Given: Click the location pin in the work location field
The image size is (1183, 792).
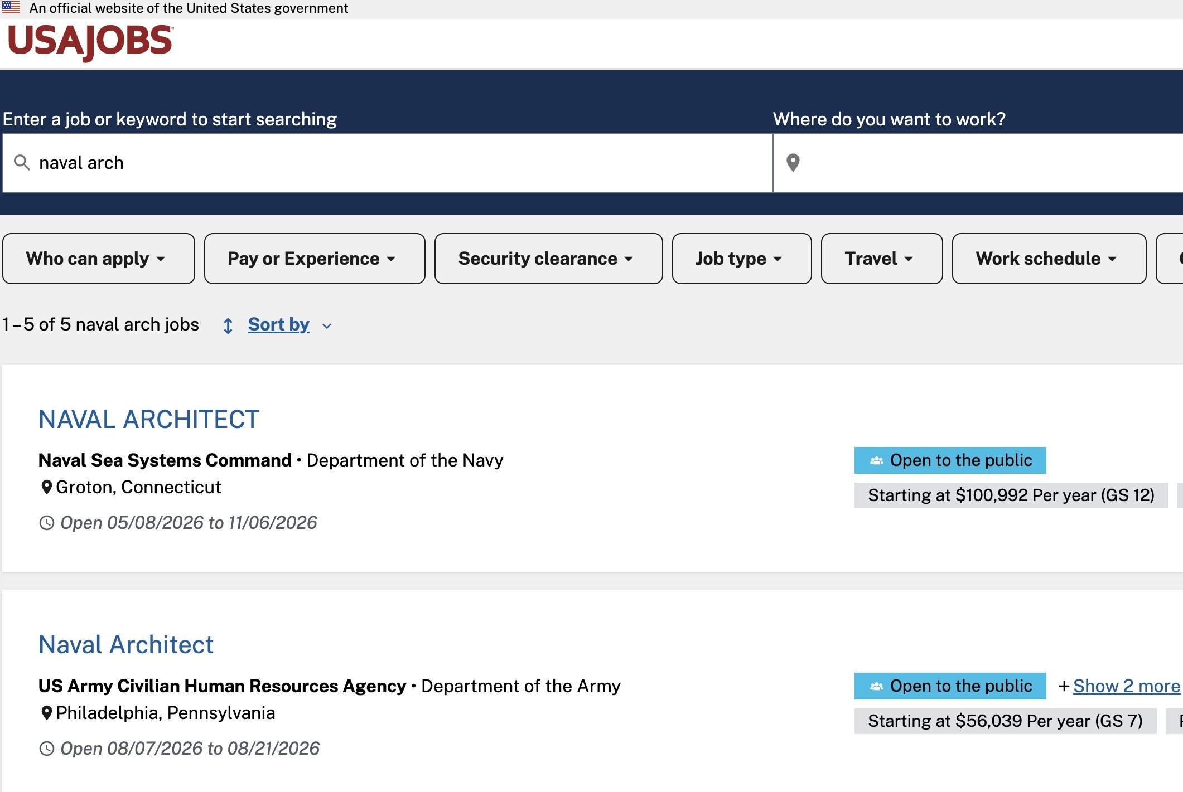Looking at the screenshot, I should [x=793, y=163].
